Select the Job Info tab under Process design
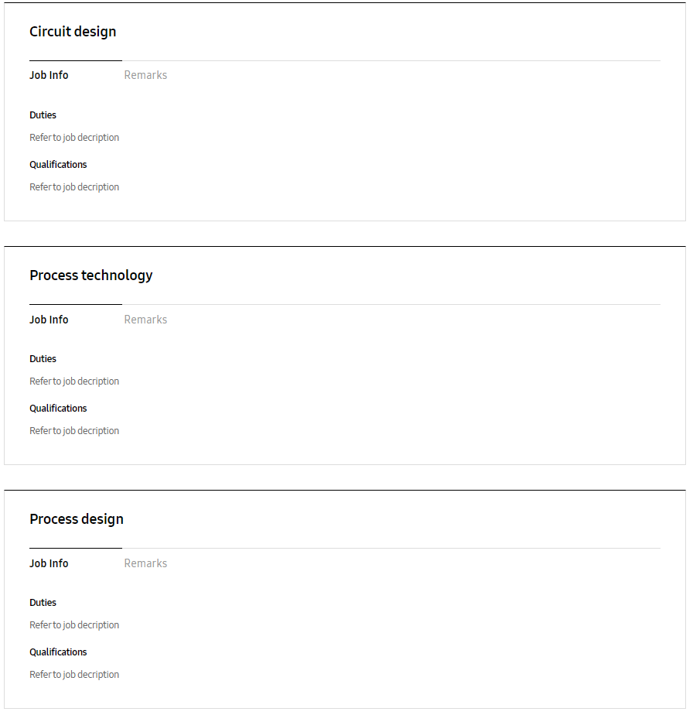Image resolution: width=693 pixels, height=715 pixels. [x=49, y=563]
